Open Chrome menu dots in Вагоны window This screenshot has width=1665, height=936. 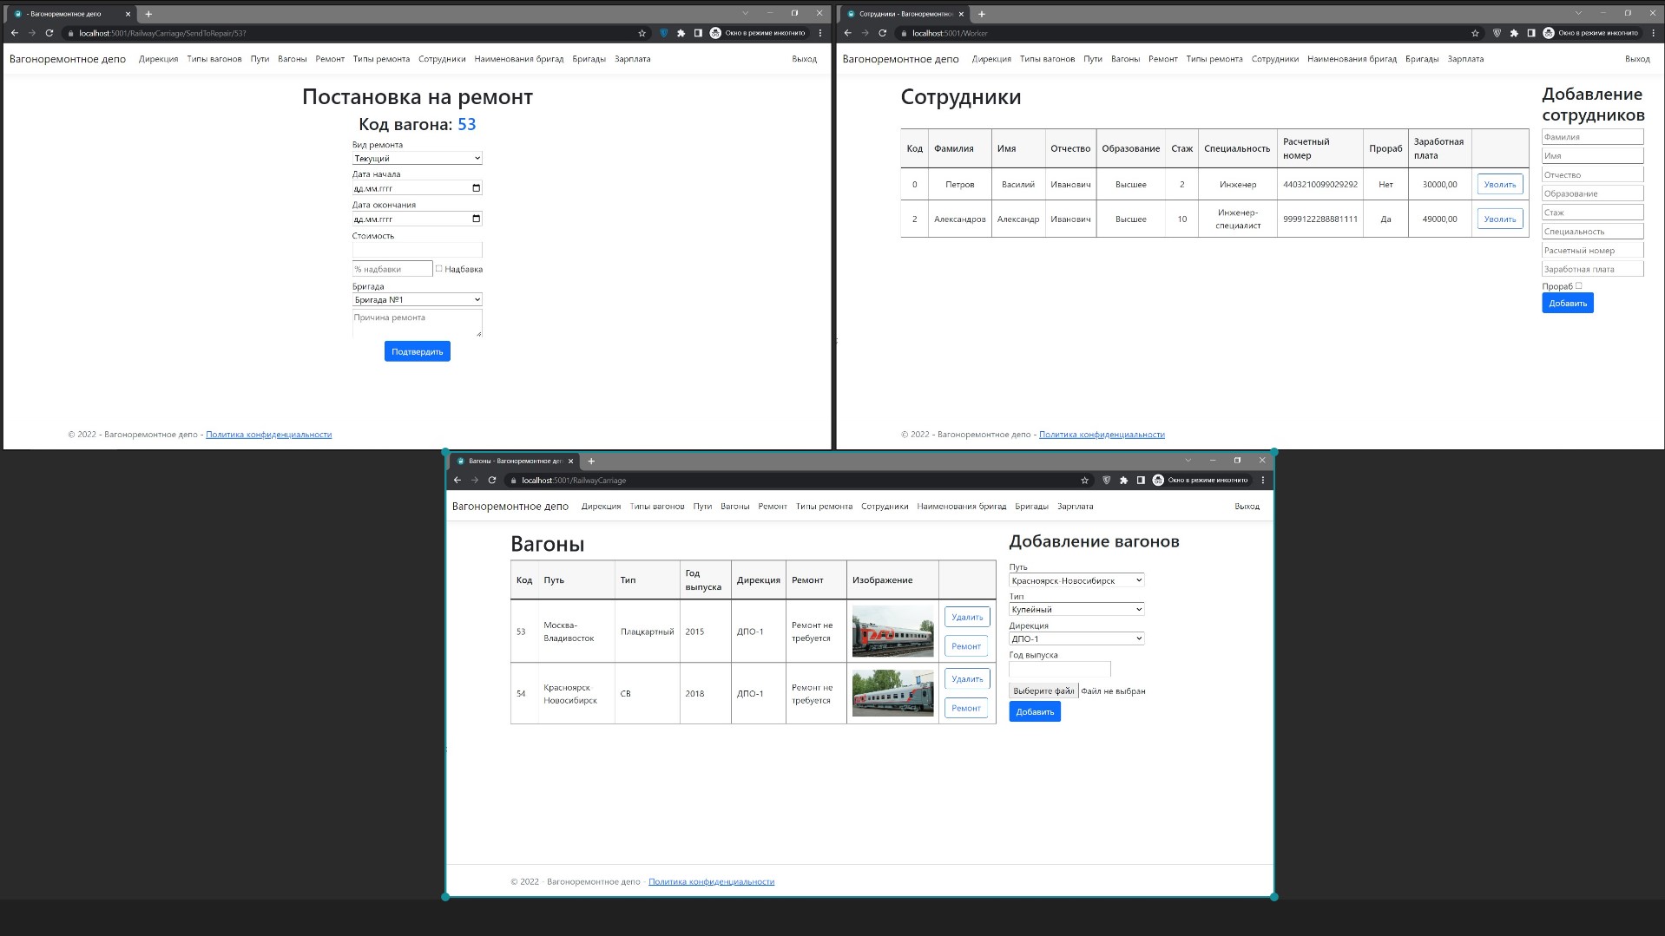point(1263,480)
